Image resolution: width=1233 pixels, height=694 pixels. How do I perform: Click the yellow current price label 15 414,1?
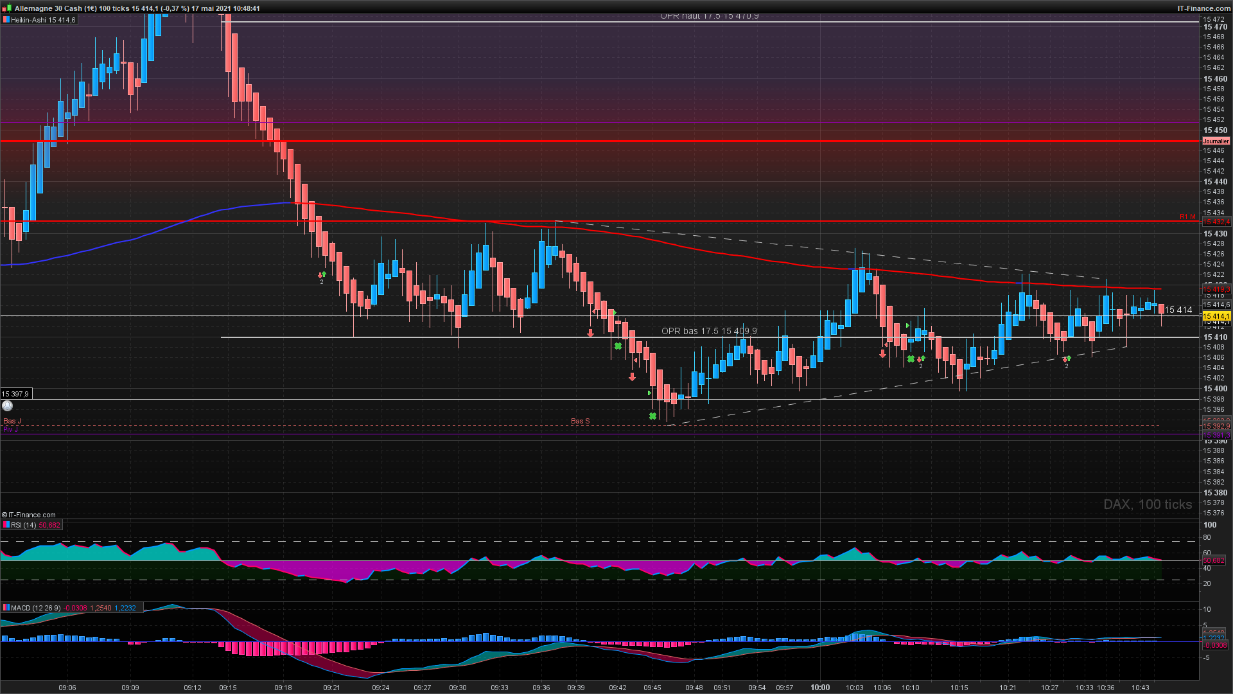tap(1216, 316)
